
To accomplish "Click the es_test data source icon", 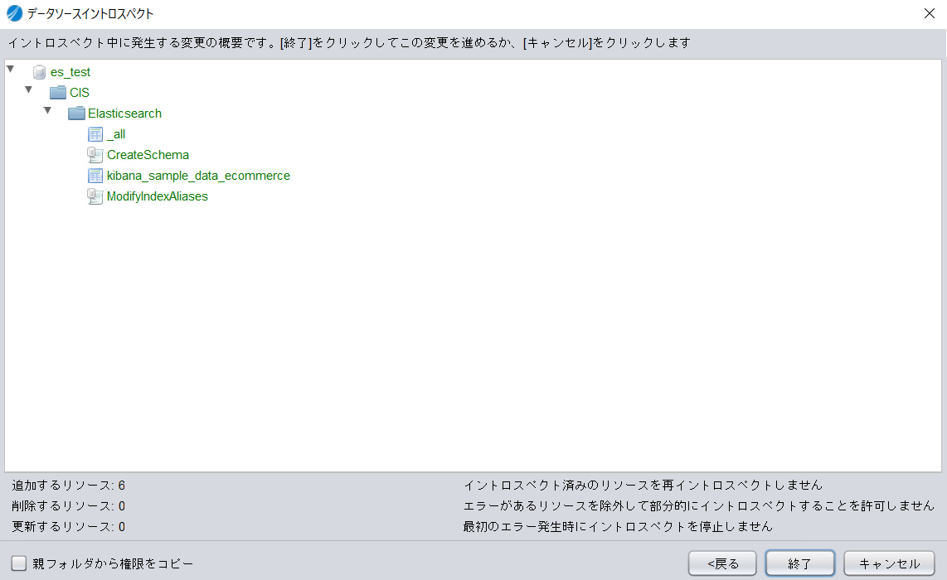I will tap(39, 72).
